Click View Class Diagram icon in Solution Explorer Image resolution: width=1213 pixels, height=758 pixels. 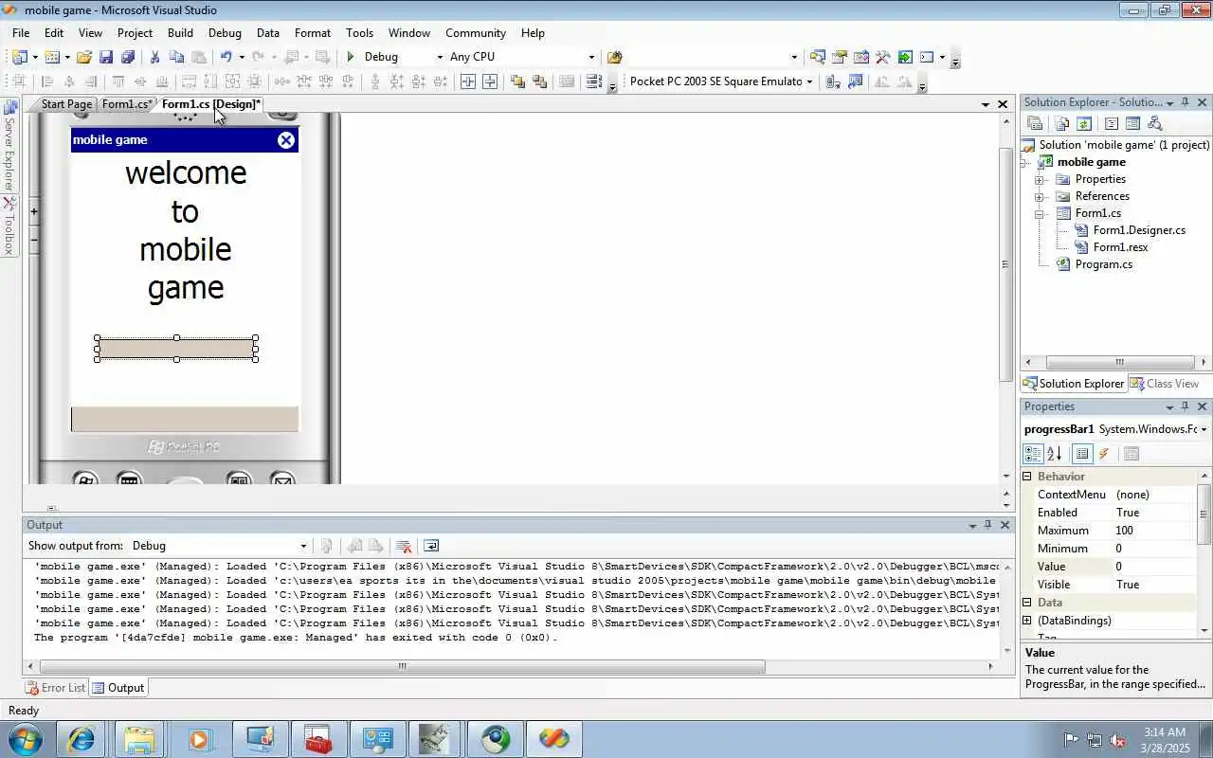[1154, 123]
